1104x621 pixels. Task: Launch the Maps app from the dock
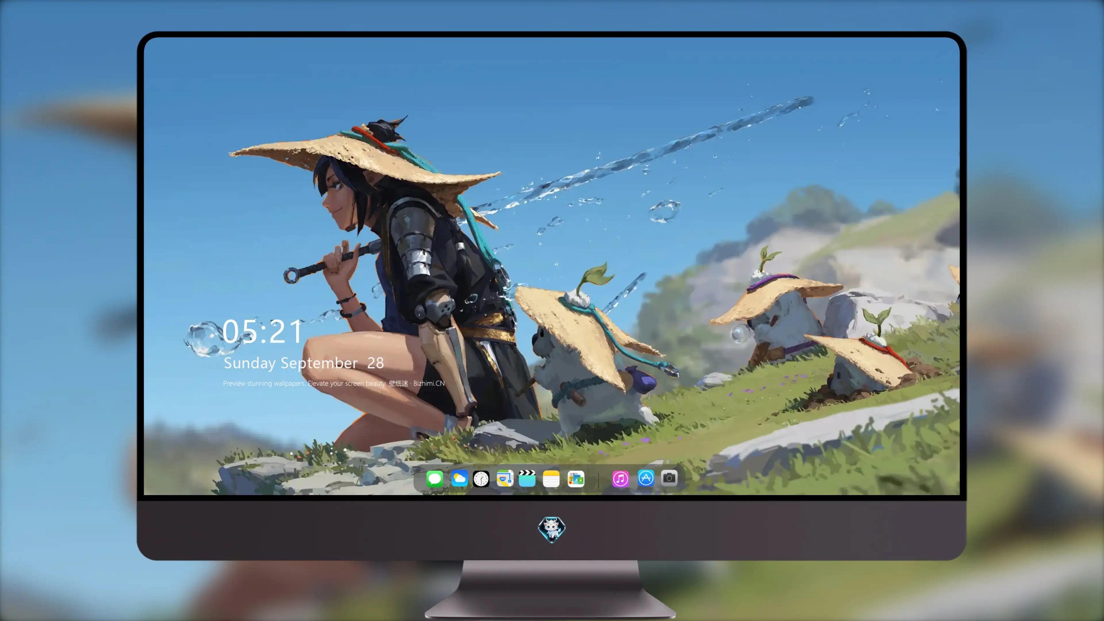click(505, 478)
